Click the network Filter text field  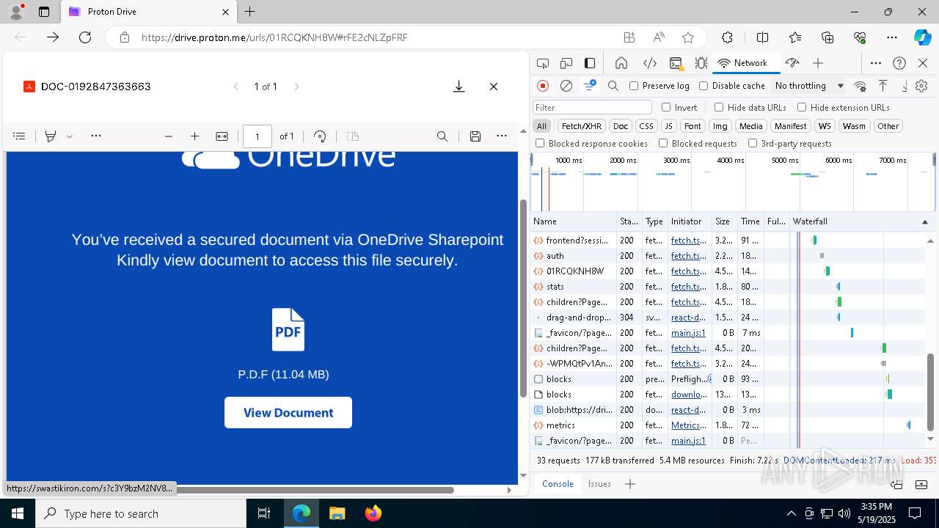click(x=592, y=107)
